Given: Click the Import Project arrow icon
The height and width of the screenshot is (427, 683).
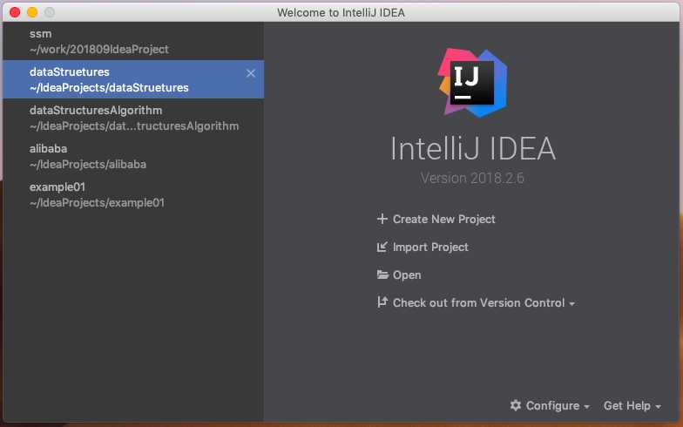Looking at the screenshot, I should pyautogui.click(x=382, y=247).
